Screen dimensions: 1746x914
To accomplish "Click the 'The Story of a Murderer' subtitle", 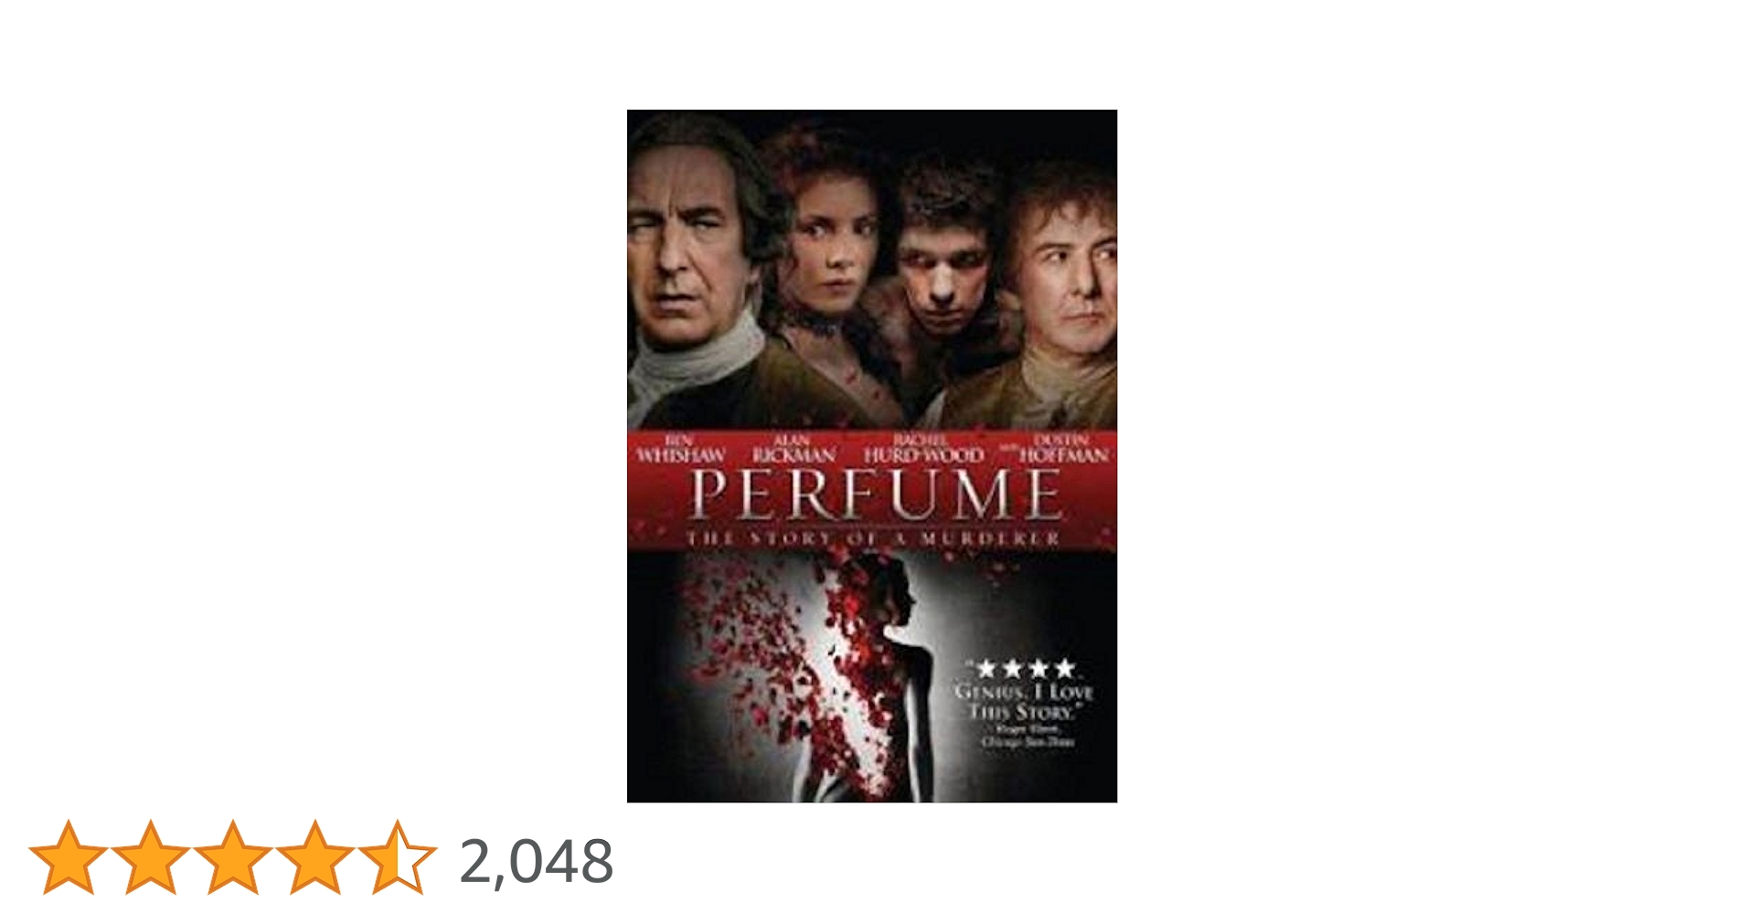I will pos(873,538).
